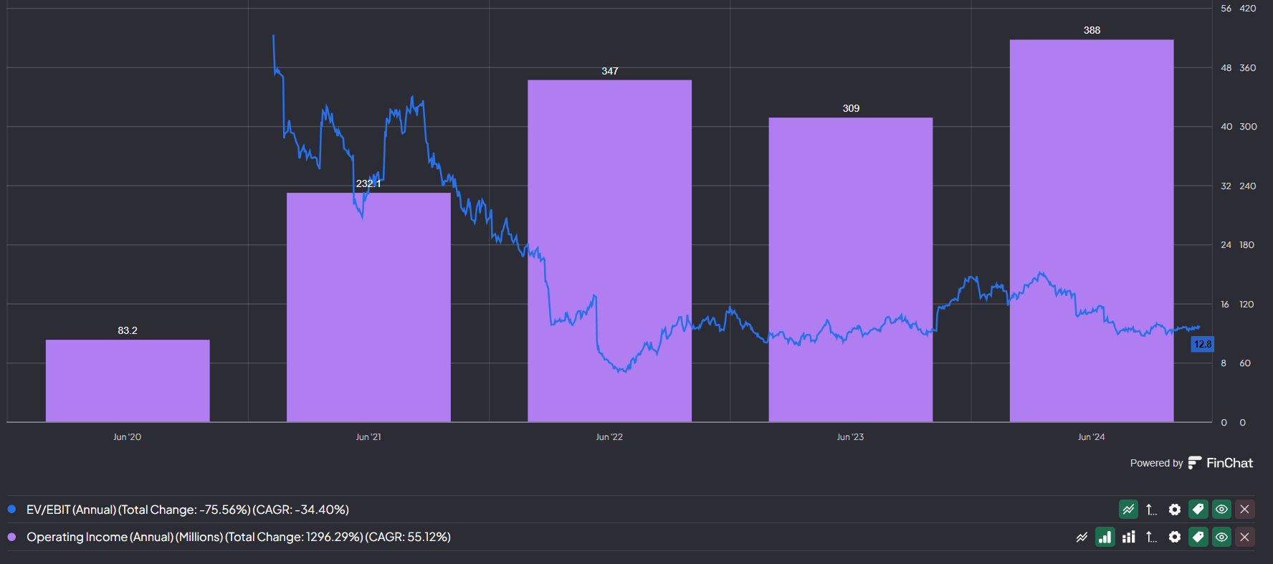Remove the Operating Income series
The width and height of the screenshot is (1273, 564).
coord(1244,537)
